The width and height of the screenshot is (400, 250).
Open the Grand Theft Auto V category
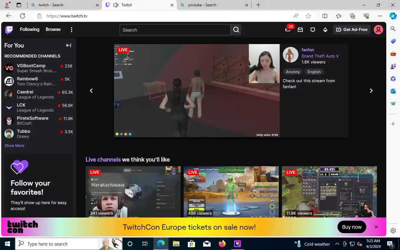(x=320, y=56)
